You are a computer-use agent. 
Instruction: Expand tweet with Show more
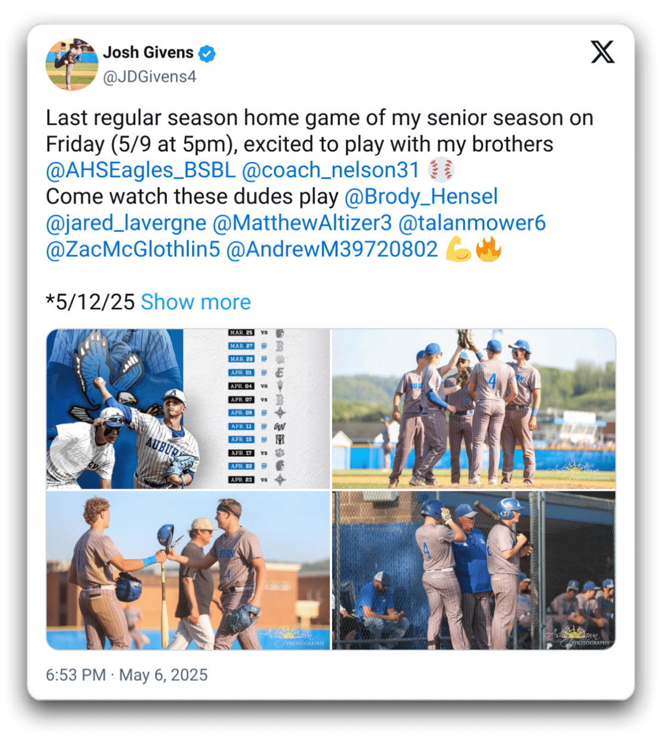click(196, 302)
